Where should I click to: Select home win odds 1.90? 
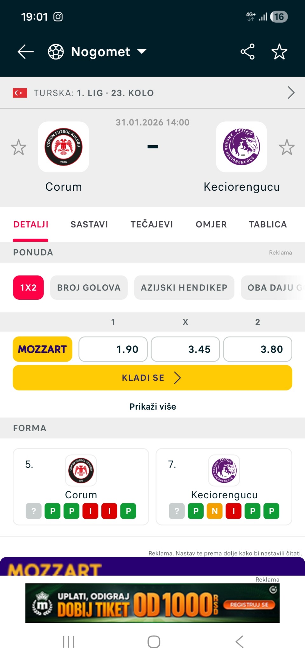(113, 349)
